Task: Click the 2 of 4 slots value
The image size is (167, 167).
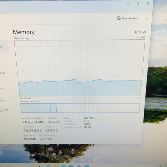Action: point(86,121)
